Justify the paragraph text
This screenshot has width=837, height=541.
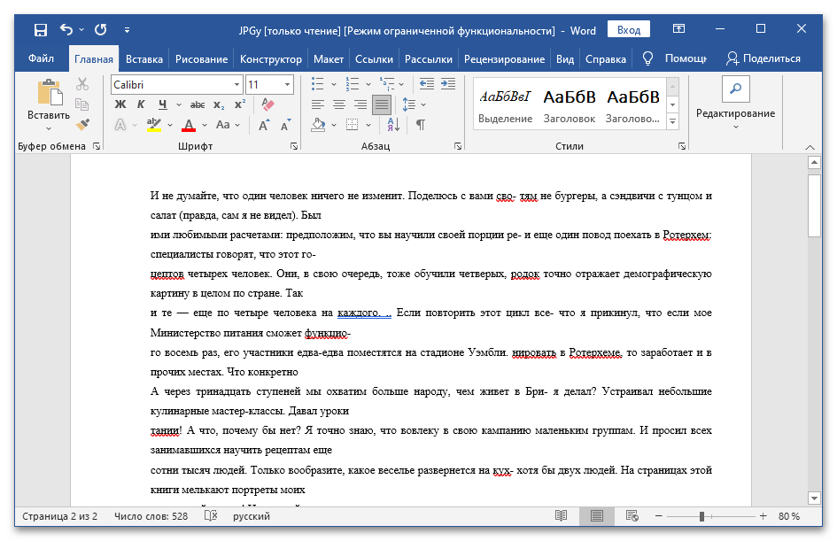click(x=382, y=104)
